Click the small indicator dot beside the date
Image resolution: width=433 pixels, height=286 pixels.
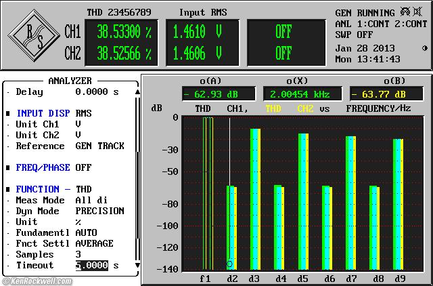coord(425,48)
